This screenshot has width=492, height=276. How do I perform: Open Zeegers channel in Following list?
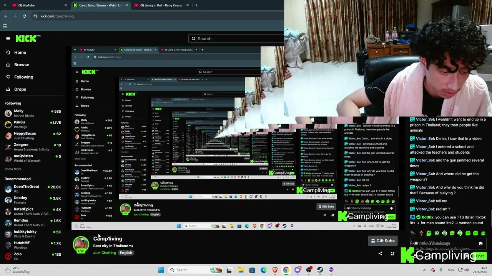click(x=33, y=147)
